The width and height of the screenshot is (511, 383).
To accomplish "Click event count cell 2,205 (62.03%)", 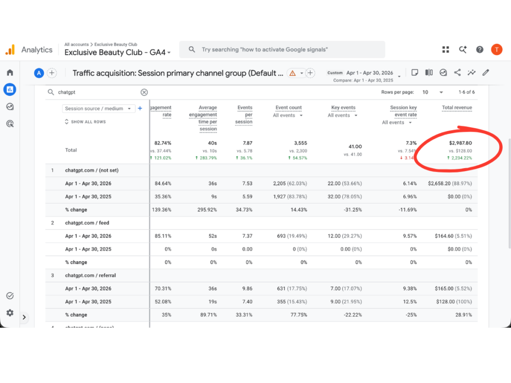I will (x=290, y=184).
